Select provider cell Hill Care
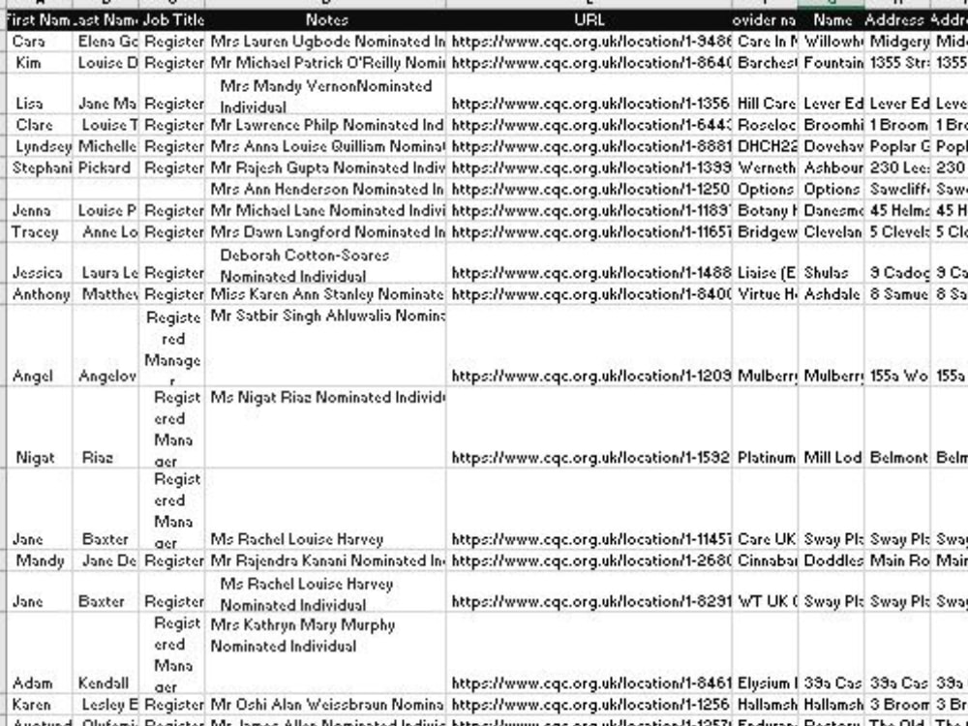968x726 pixels. pyautogui.click(x=765, y=94)
